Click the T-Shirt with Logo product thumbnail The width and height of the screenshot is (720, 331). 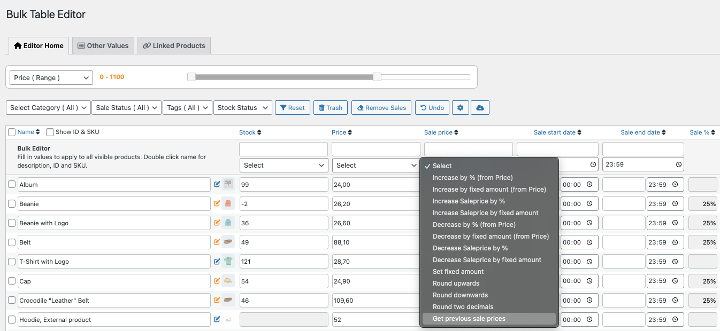227,261
